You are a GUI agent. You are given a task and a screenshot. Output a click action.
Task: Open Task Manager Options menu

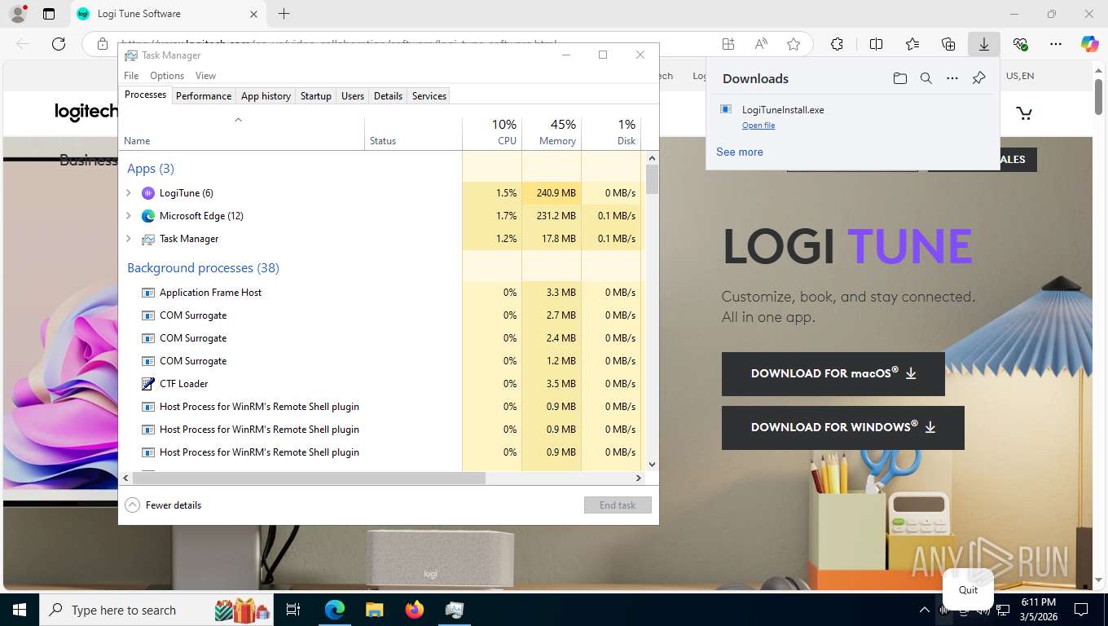pyautogui.click(x=167, y=76)
